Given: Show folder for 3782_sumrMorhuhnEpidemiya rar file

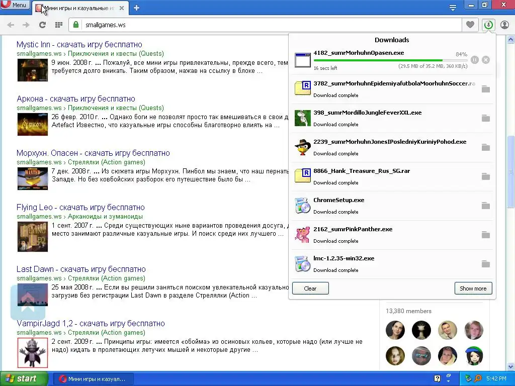Looking at the screenshot, I should (x=485, y=89).
